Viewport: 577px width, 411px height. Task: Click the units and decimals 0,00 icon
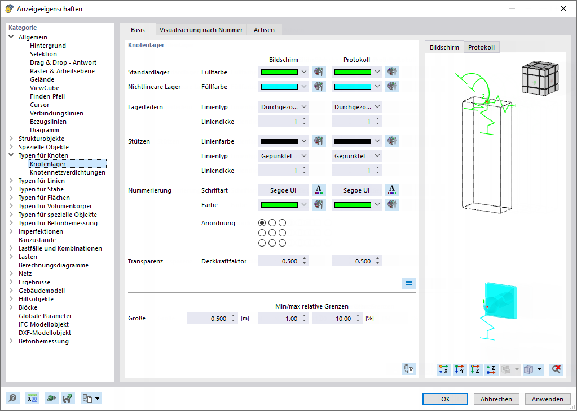[32, 398]
